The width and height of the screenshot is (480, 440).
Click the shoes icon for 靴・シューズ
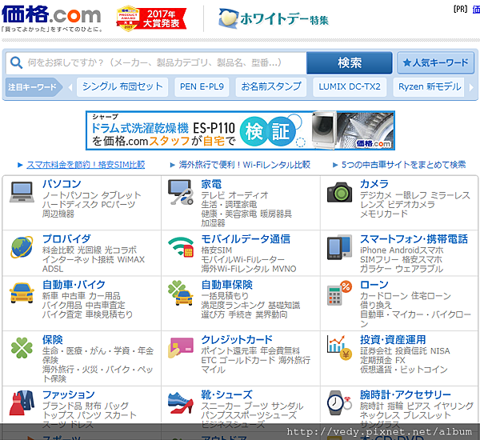coord(181,402)
